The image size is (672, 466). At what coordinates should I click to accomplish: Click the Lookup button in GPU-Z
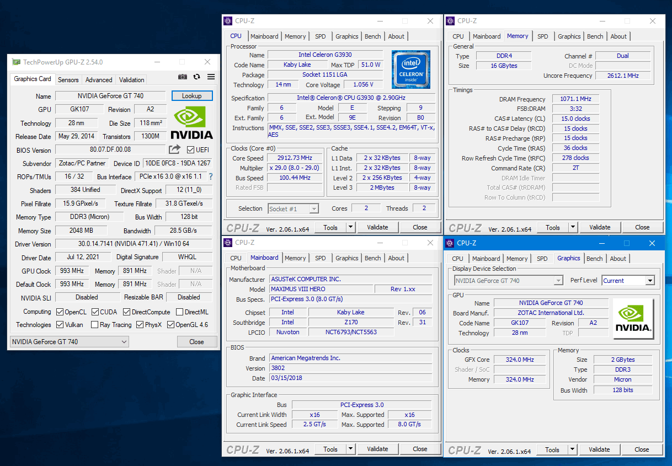click(x=191, y=96)
